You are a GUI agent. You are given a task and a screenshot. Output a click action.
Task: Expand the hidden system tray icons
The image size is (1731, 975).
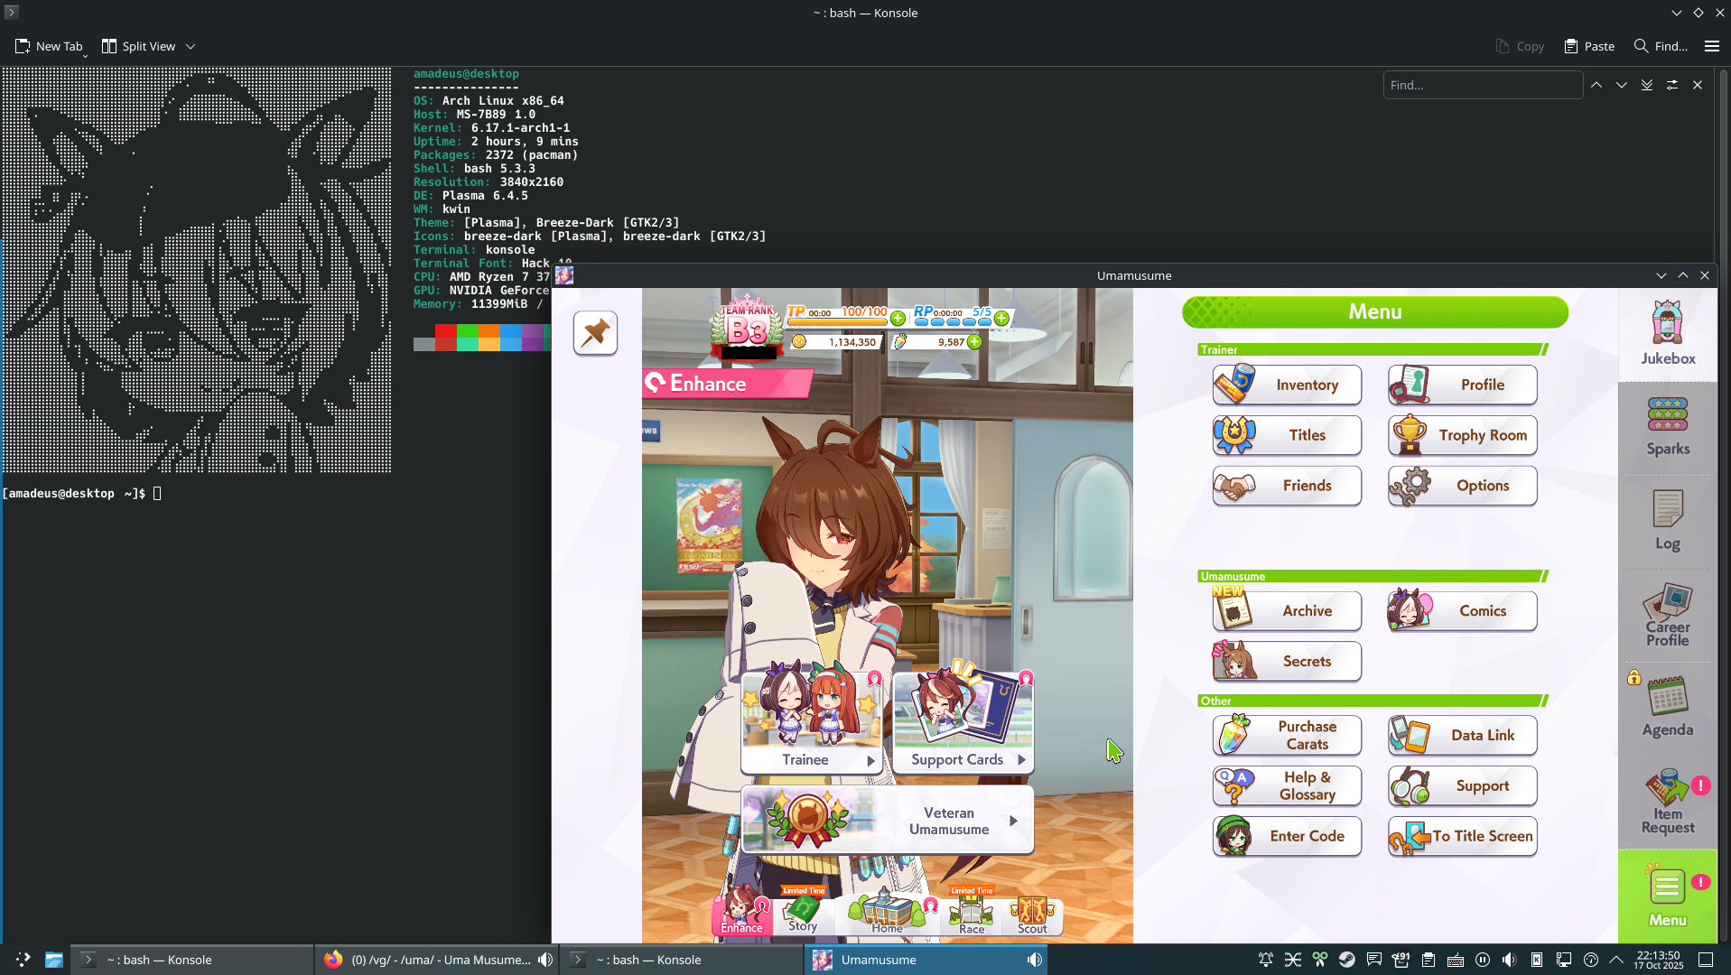(x=1616, y=960)
